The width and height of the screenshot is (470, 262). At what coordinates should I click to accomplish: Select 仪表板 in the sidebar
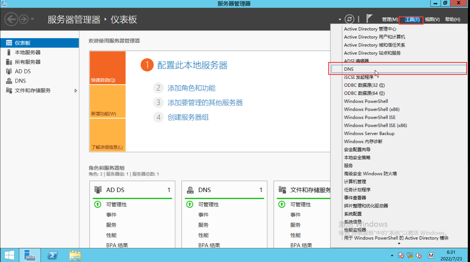click(39, 43)
